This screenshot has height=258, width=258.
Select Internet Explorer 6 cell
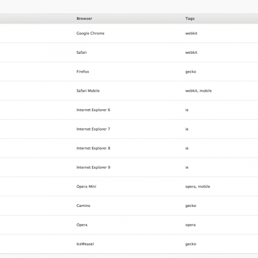(94, 110)
